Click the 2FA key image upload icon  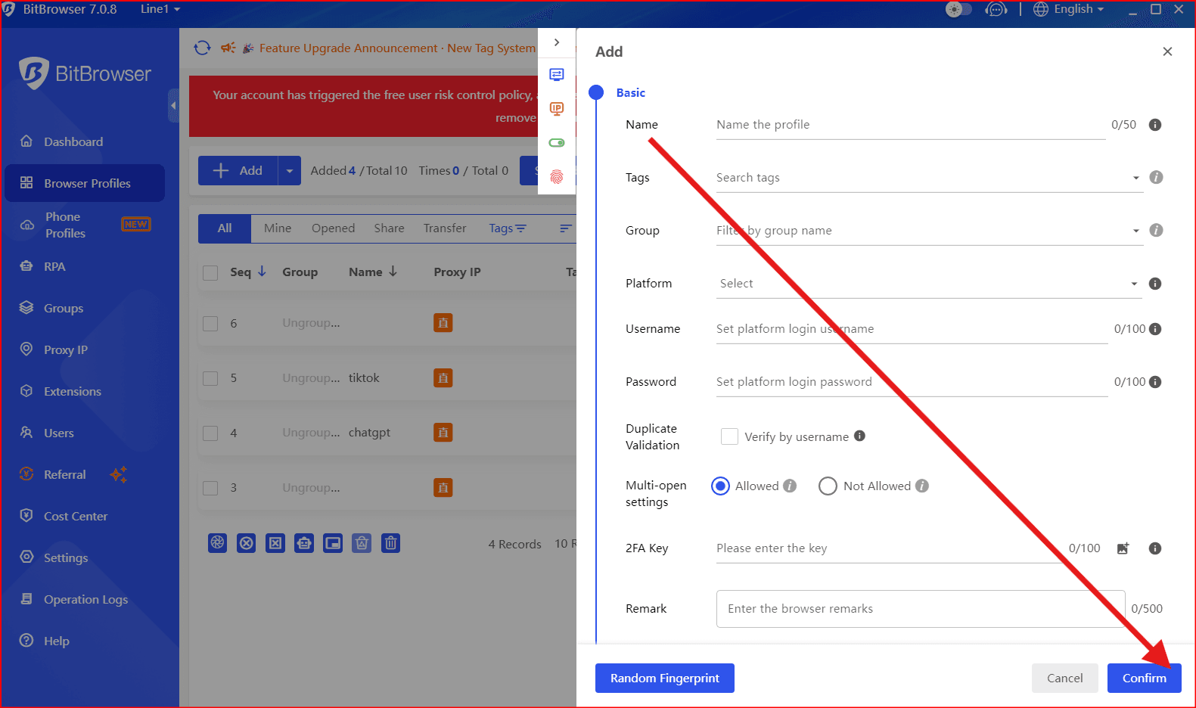1123,548
